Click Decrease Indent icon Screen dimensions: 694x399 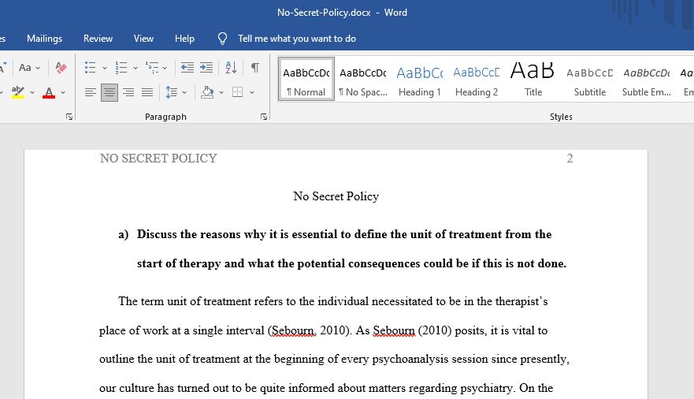pos(187,68)
